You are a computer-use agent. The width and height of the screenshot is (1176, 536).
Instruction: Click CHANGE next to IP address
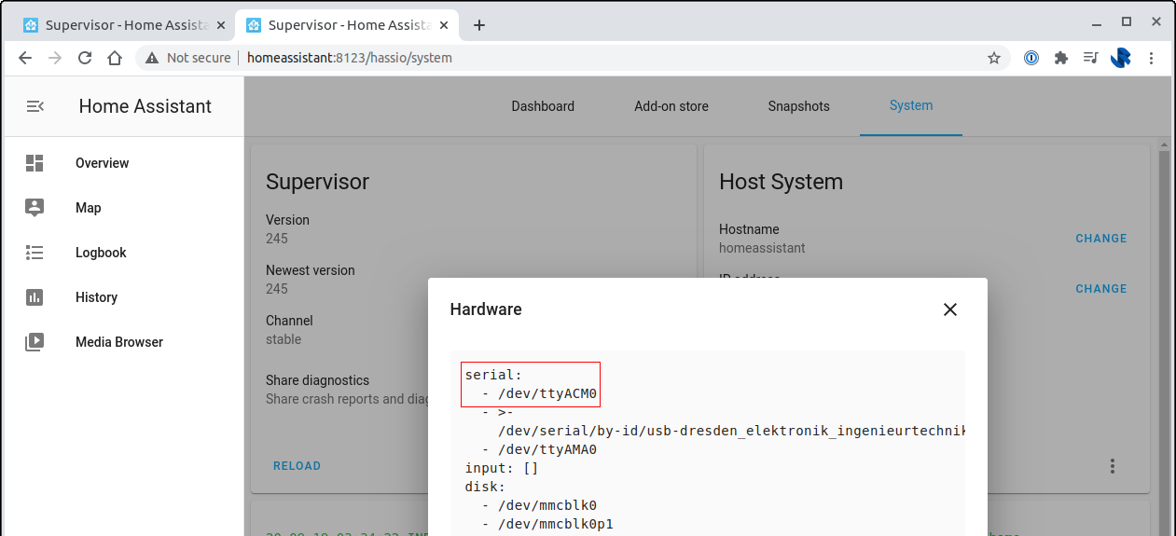tap(1100, 289)
